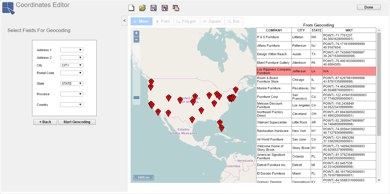The image size is (390, 194).
Task: Click the Allentown city cell
Action: 301,63
